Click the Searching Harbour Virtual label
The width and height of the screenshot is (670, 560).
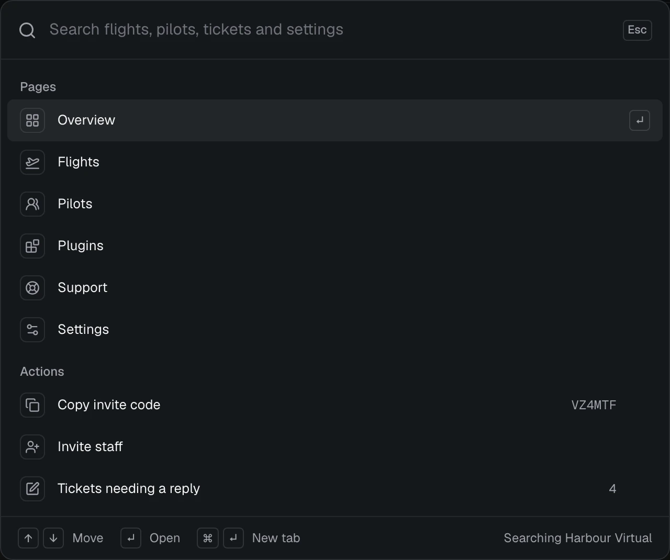pyautogui.click(x=578, y=538)
